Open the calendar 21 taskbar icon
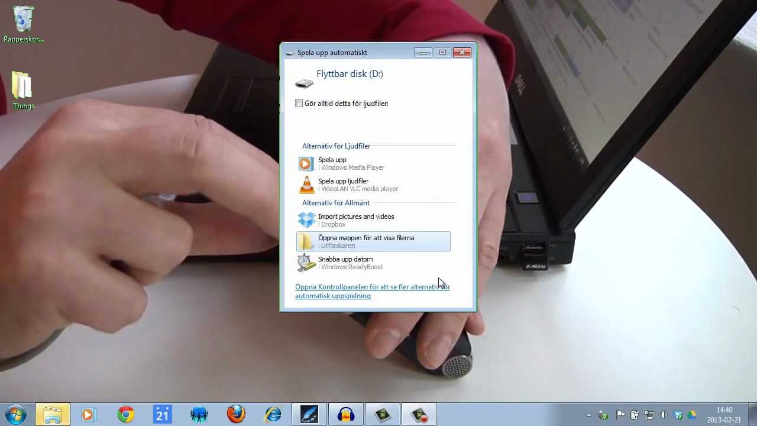 [162, 415]
